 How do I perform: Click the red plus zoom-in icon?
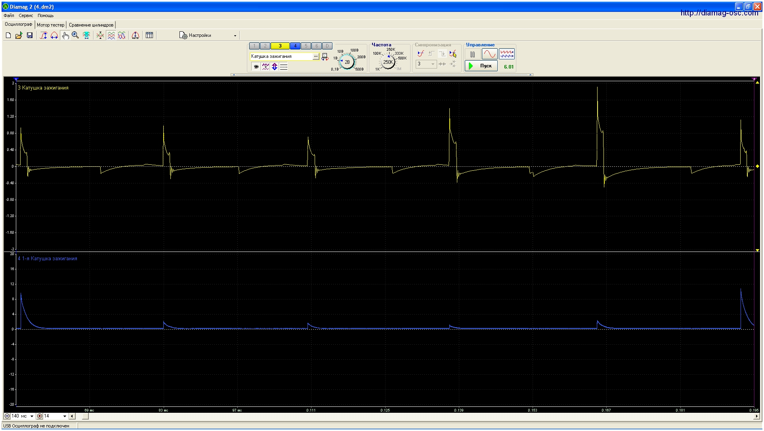pyautogui.click(x=39, y=416)
